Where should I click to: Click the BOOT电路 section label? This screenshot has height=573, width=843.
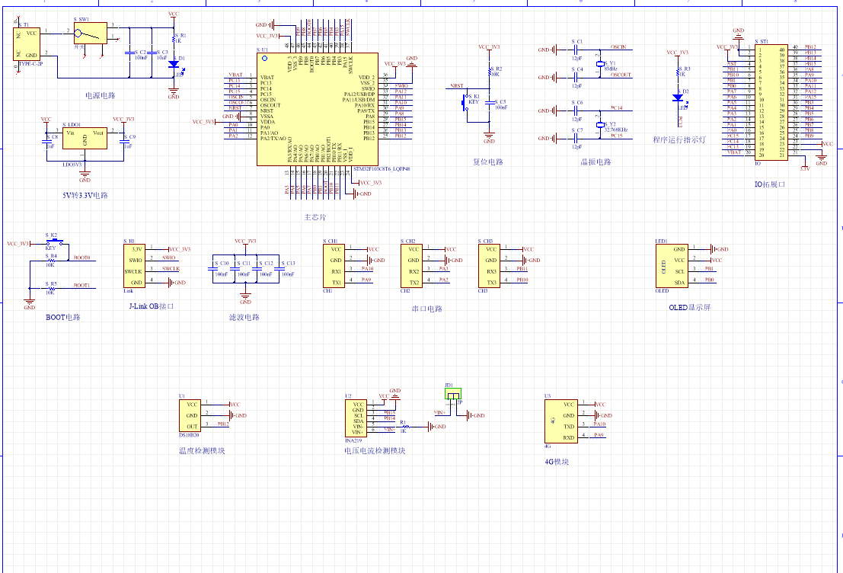click(x=63, y=318)
